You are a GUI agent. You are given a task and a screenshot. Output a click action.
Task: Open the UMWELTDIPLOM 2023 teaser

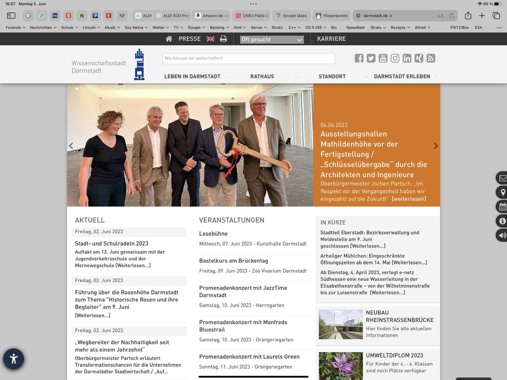[x=395, y=355]
